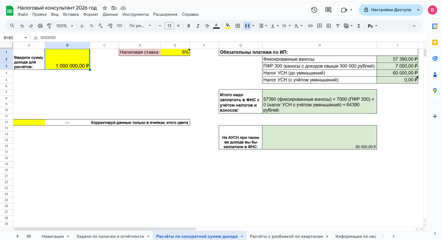The image size is (441, 240).
Task: Open text rotation dropdown
Action: point(298,26)
